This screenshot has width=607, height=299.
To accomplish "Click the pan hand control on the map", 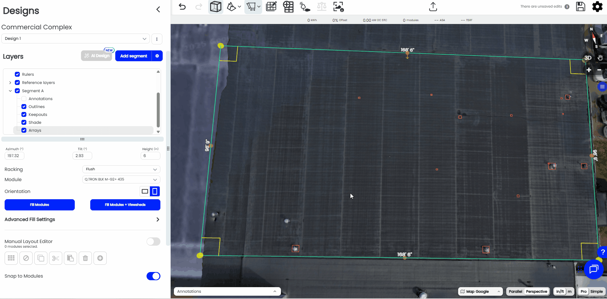I will [x=600, y=58].
